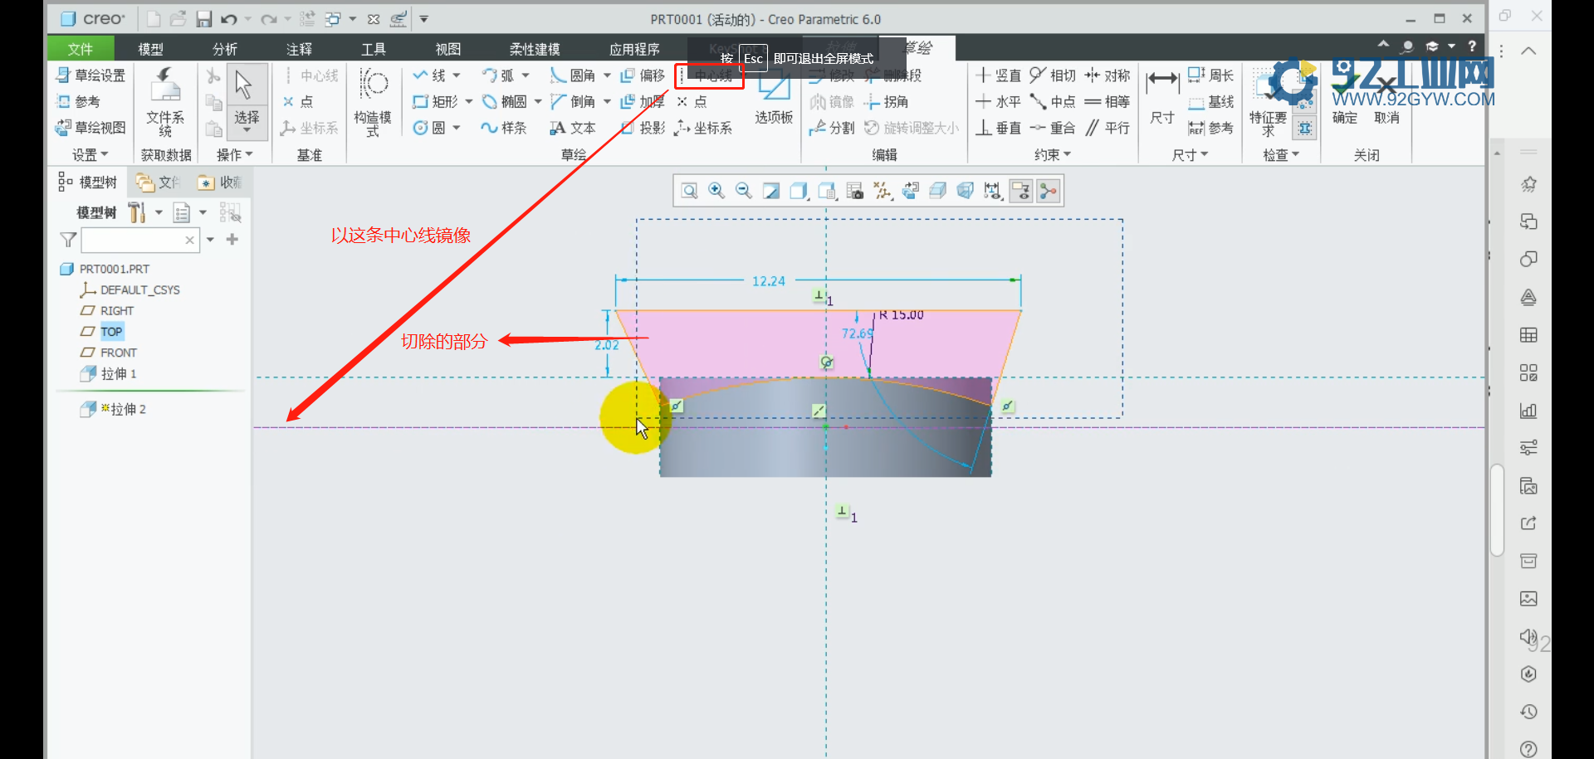Open the Arc (弧) tool dropdown arrow
The height and width of the screenshot is (759, 1594).
point(525,75)
